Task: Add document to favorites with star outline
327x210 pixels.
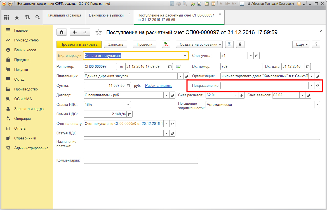Action: [98, 32]
